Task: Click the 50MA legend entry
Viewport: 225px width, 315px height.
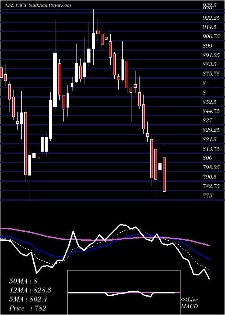Action: coord(23,281)
